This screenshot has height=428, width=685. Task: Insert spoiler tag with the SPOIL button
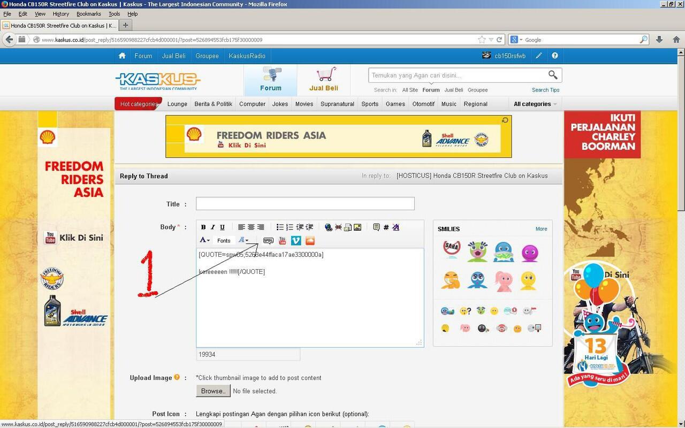pyautogui.click(x=268, y=241)
